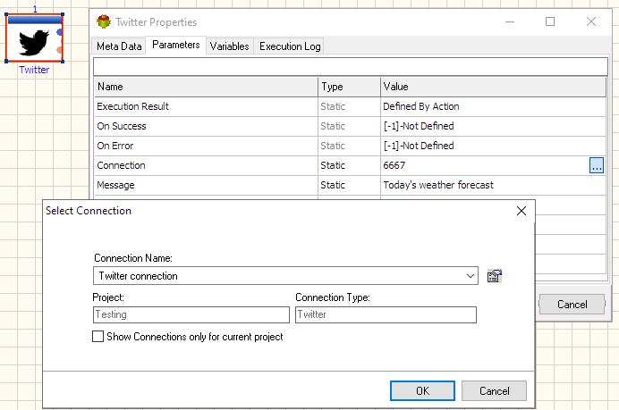This screenshot has width=619, height=410.
Task: Click the empty filter field above parameter table
Action: [x=350, y=67]
